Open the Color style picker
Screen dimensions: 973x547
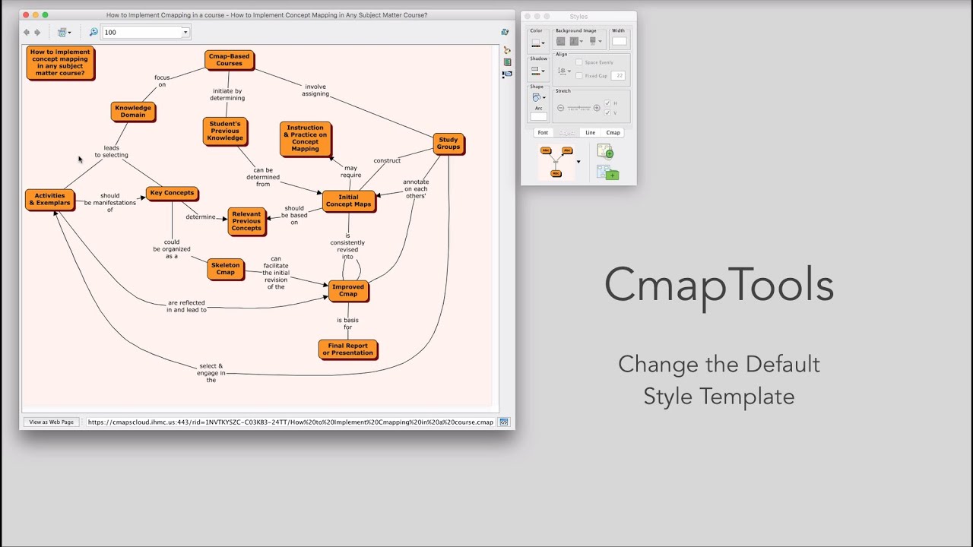tap(536, 40)
